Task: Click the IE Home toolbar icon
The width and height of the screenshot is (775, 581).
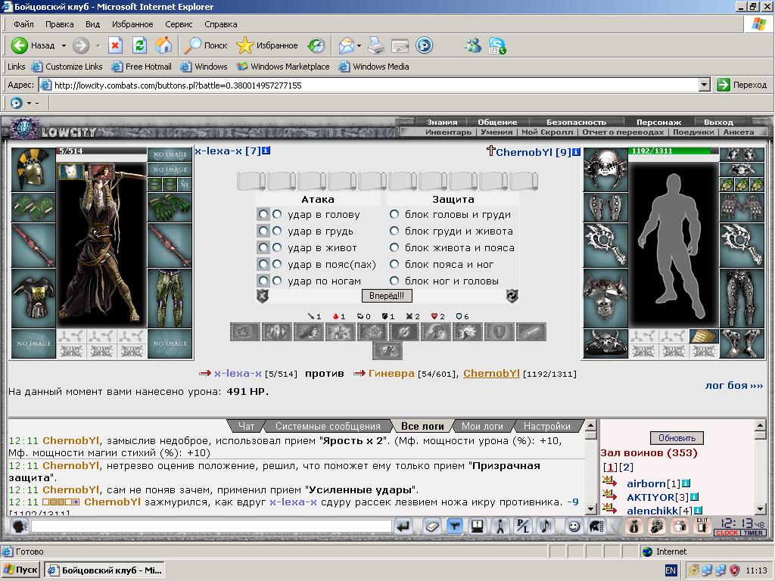Action: pyautogui.click(x=163, y=45)
